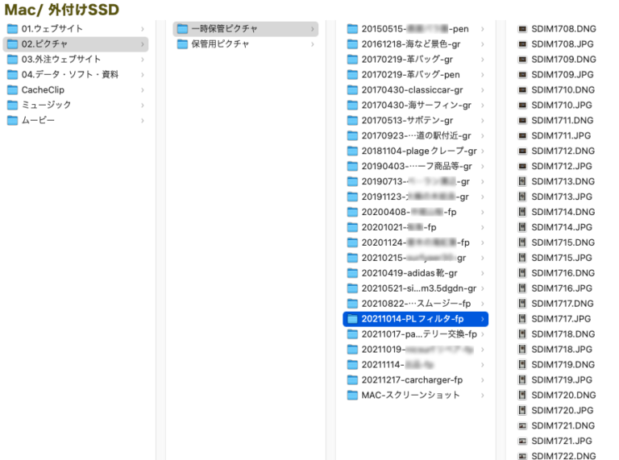Select the SDIM1720.DNG file
The width and height of the screenshot is (619, 460).
[x=563, y=396]
